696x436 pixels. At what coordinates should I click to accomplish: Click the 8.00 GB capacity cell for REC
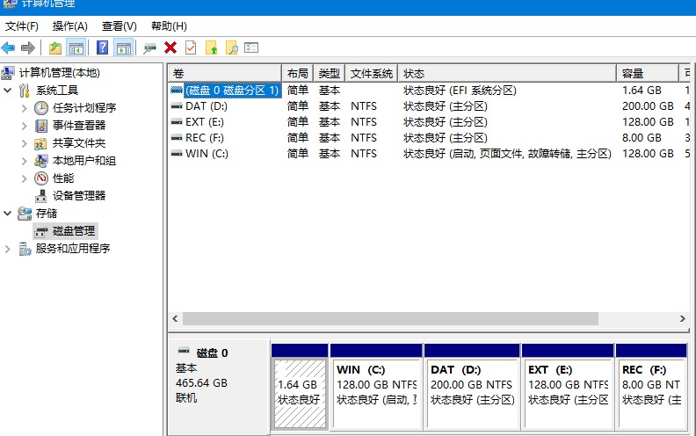pyautogui.click(x=642, y=138)
